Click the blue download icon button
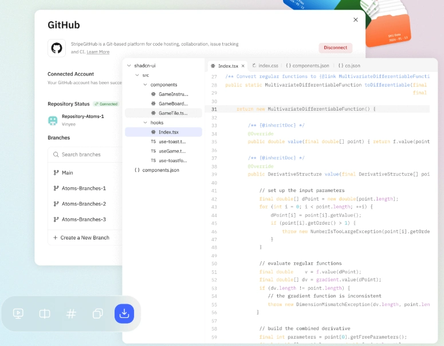 click(124, 313)
